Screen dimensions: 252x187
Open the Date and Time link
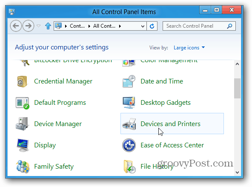162,81
